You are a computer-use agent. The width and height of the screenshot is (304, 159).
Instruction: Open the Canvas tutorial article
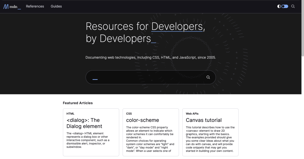(204, 120)
